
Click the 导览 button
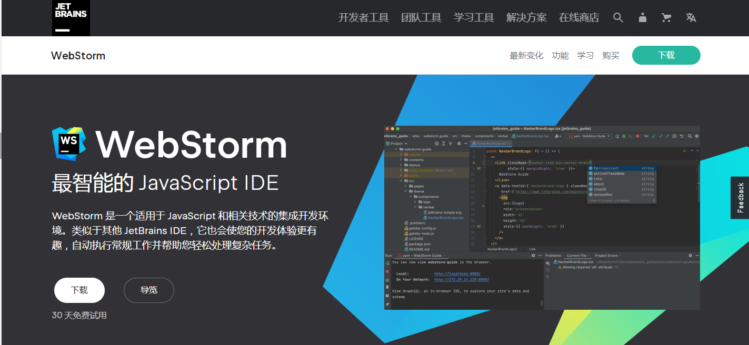point(149,290)
